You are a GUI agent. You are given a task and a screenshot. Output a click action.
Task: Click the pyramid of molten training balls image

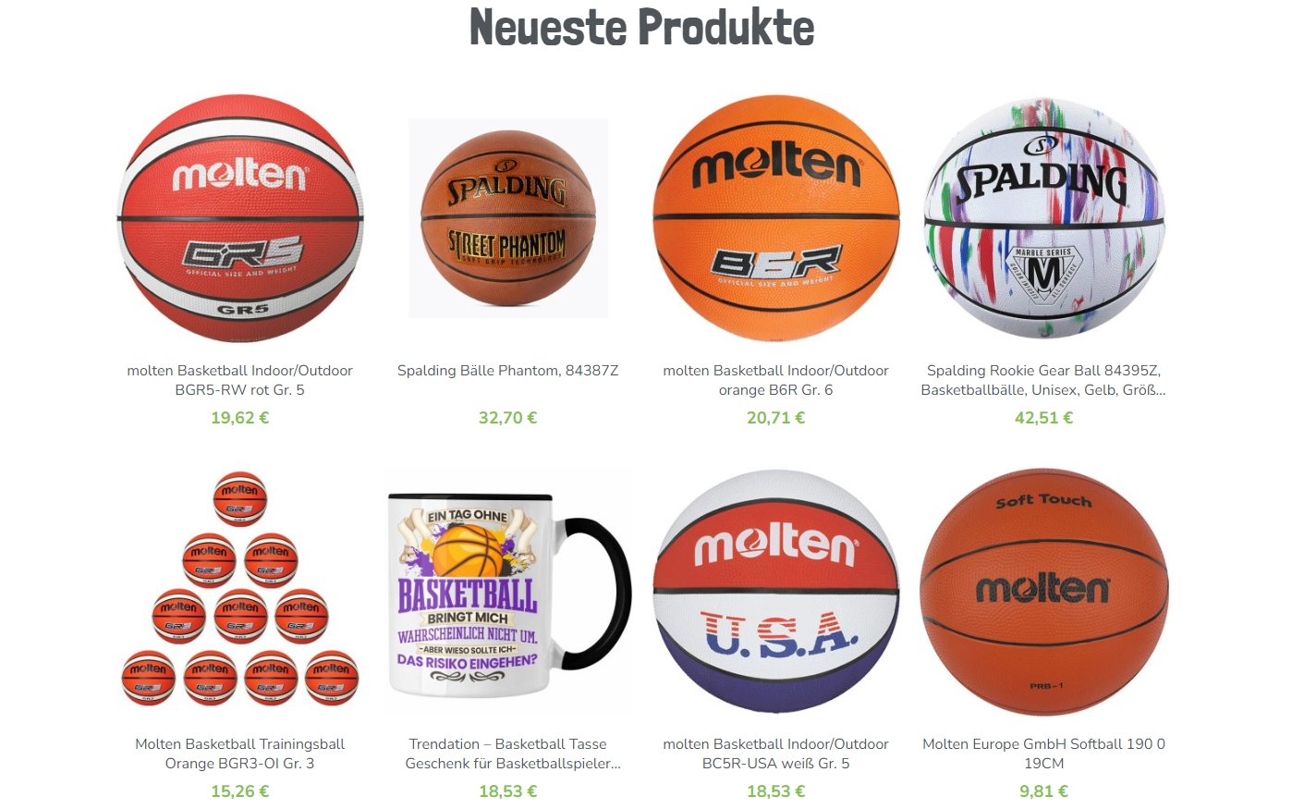click(240, 592)
